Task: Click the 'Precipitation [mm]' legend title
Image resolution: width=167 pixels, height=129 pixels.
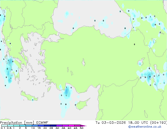Action: point(17,123)
